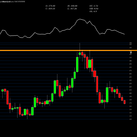Click the NSE FINPIPE chart title
This screenshot has height=137, width=137.
coord(20,2)
